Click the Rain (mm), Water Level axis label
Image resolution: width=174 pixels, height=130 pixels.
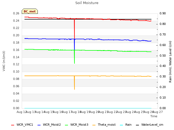point(170,62)
